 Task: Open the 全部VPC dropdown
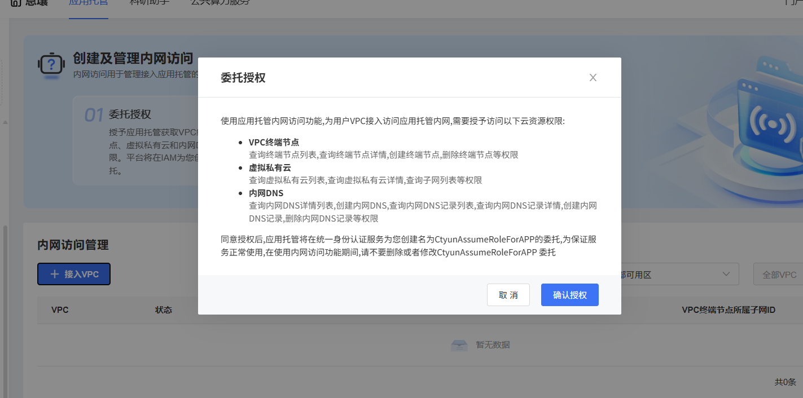[778, 275]
